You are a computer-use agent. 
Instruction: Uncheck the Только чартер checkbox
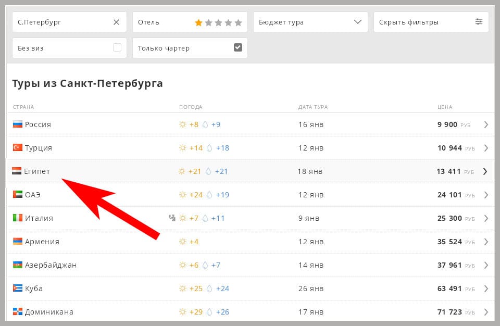[238, 47]
